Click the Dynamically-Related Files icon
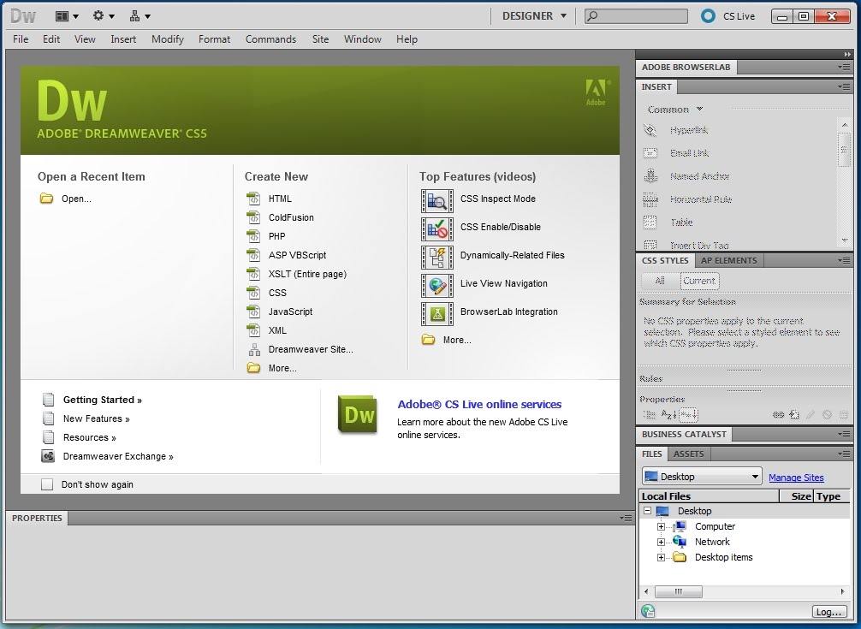 pyautogui.click(x=437, y=258)
